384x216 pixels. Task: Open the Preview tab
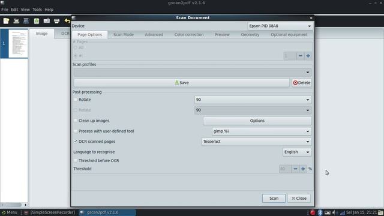point(223,35)
